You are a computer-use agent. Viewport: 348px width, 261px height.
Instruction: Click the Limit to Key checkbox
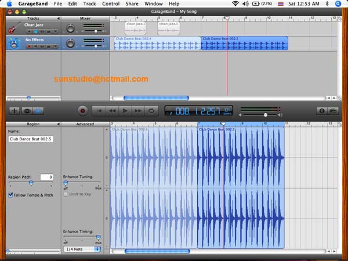[66, 194]
